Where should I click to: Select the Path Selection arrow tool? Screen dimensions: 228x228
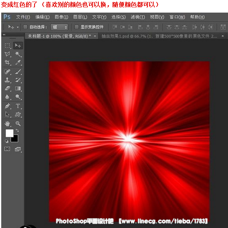[7, 114]
